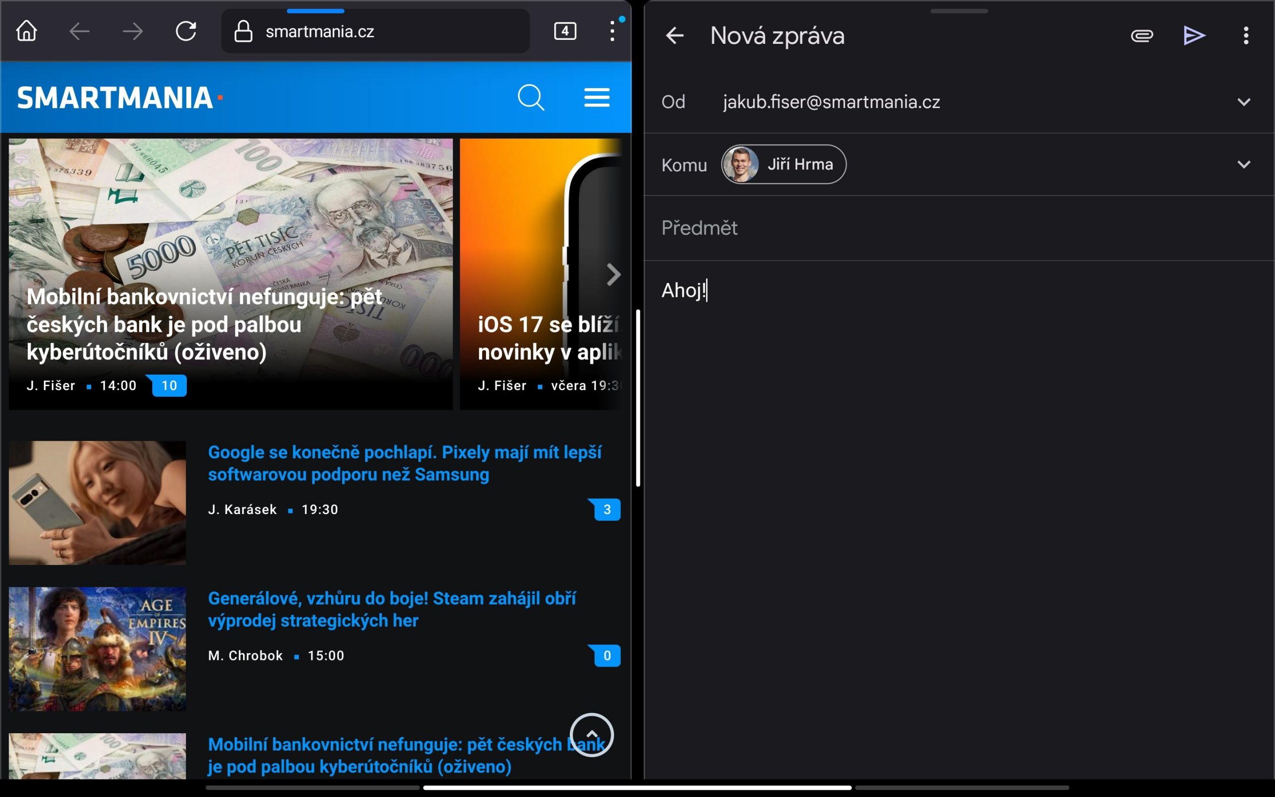Open the featured mobile banking article
The height and width of the screenshot is (797, 1275).
(x=231, y=273)
